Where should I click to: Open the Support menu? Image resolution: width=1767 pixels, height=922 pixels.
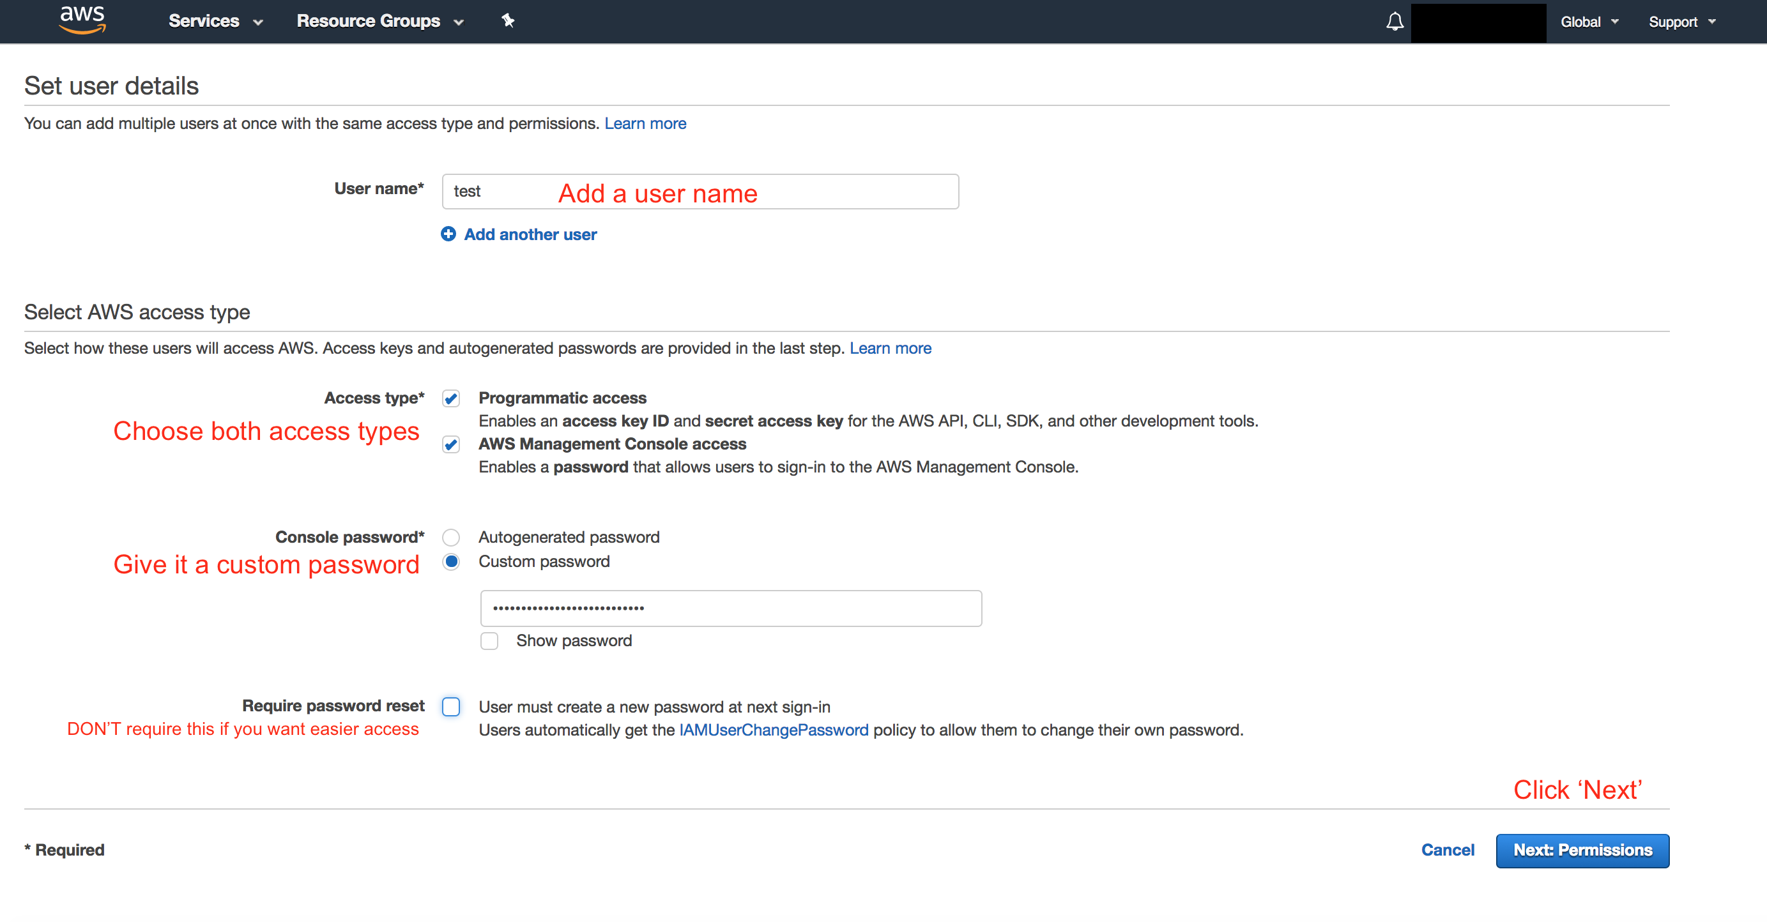coord(1681,22)
